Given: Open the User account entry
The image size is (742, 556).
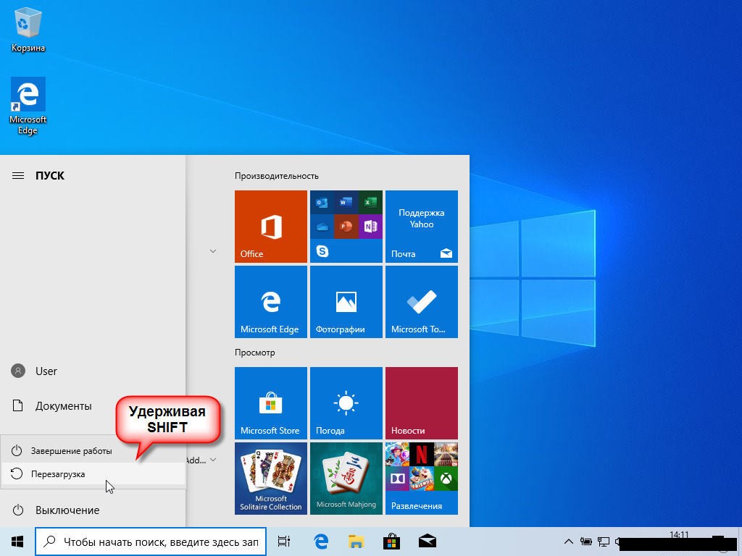Looking at the screenshot, I should (x=92, y=371).
